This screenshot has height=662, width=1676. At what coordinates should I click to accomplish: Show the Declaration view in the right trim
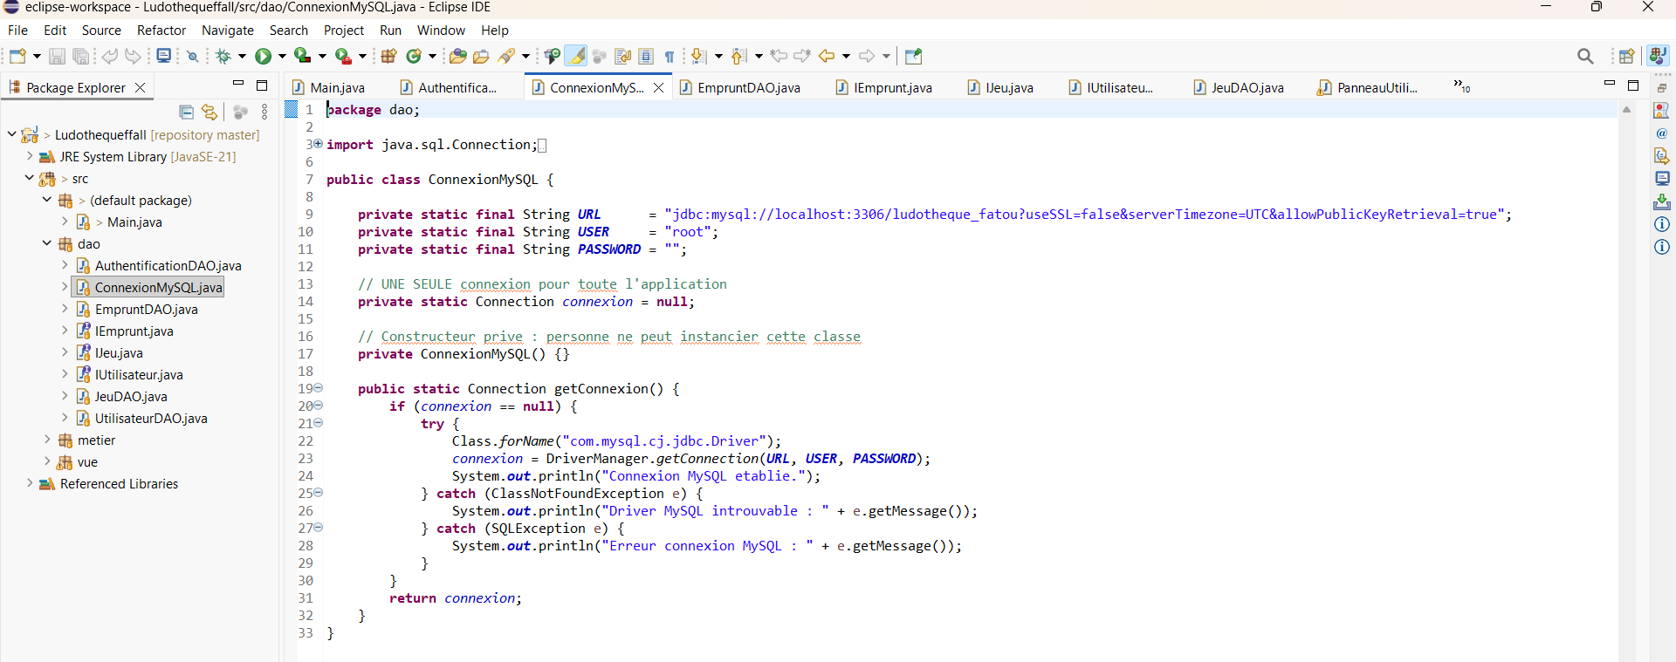(1662, 156)
